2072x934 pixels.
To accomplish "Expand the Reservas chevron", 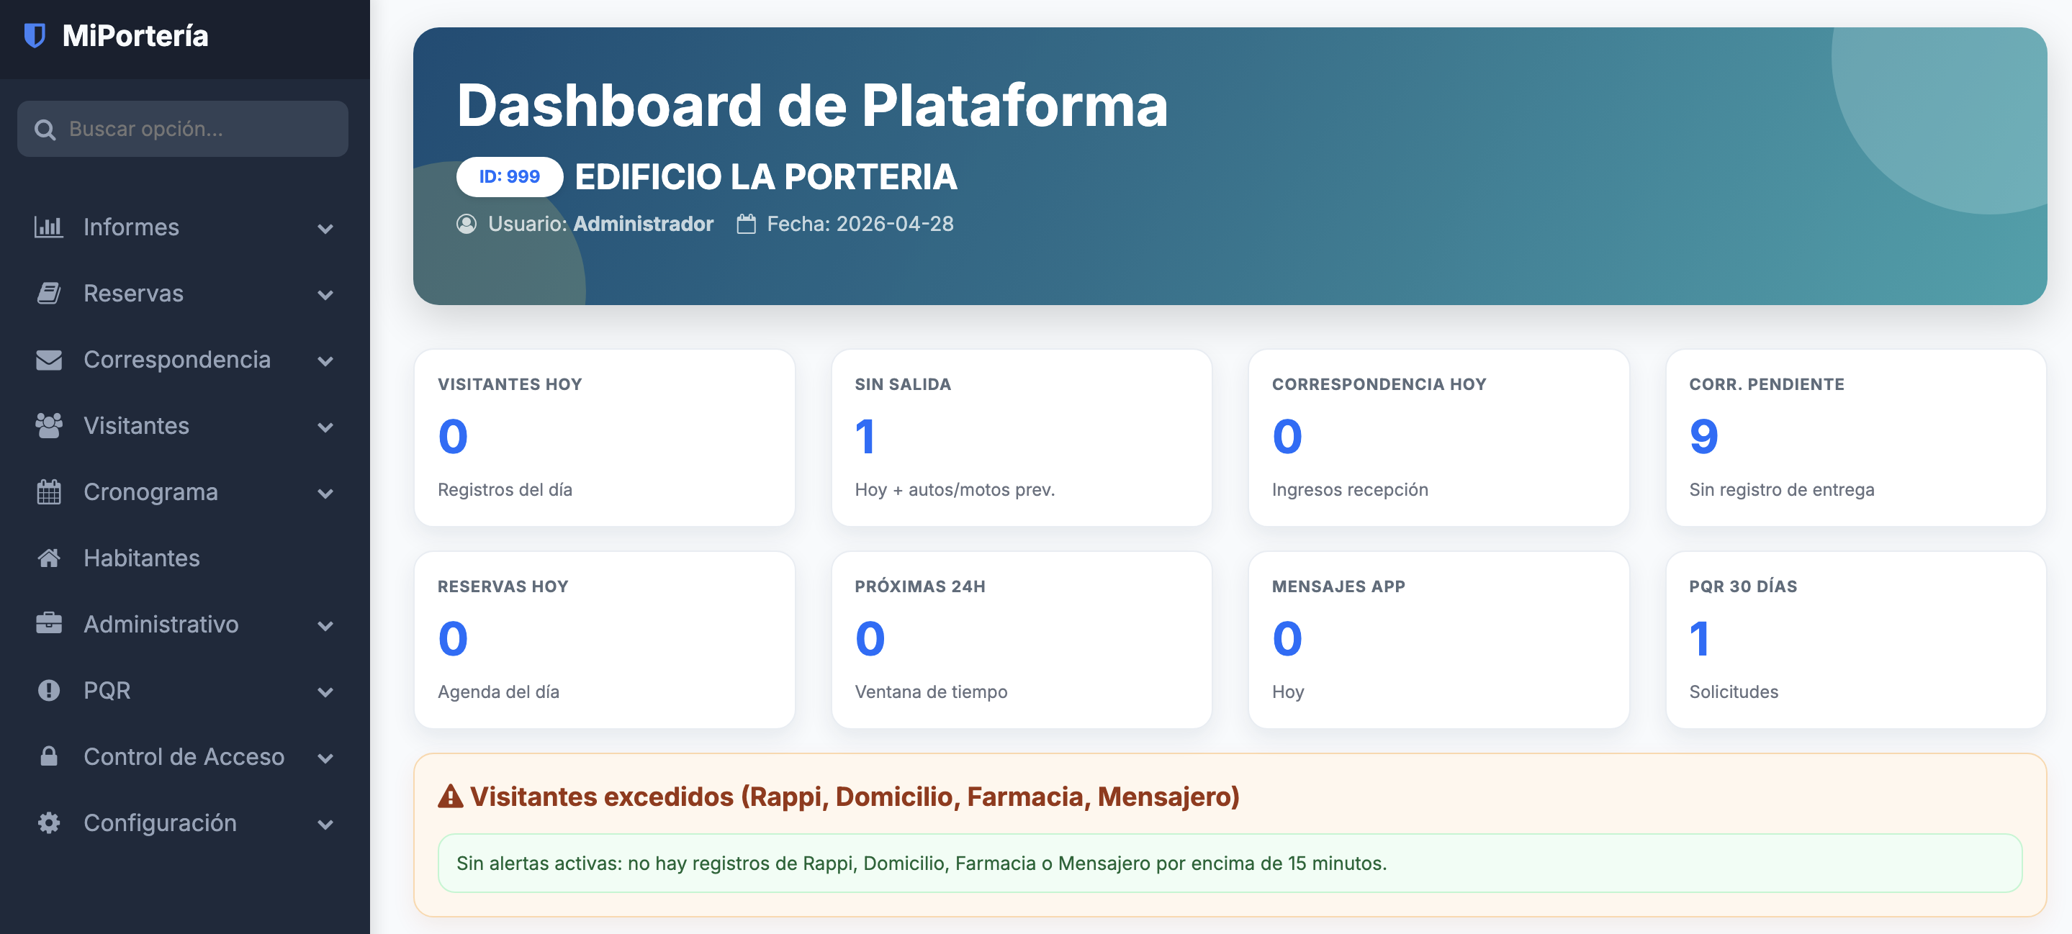I will click(x=325, y=295).
